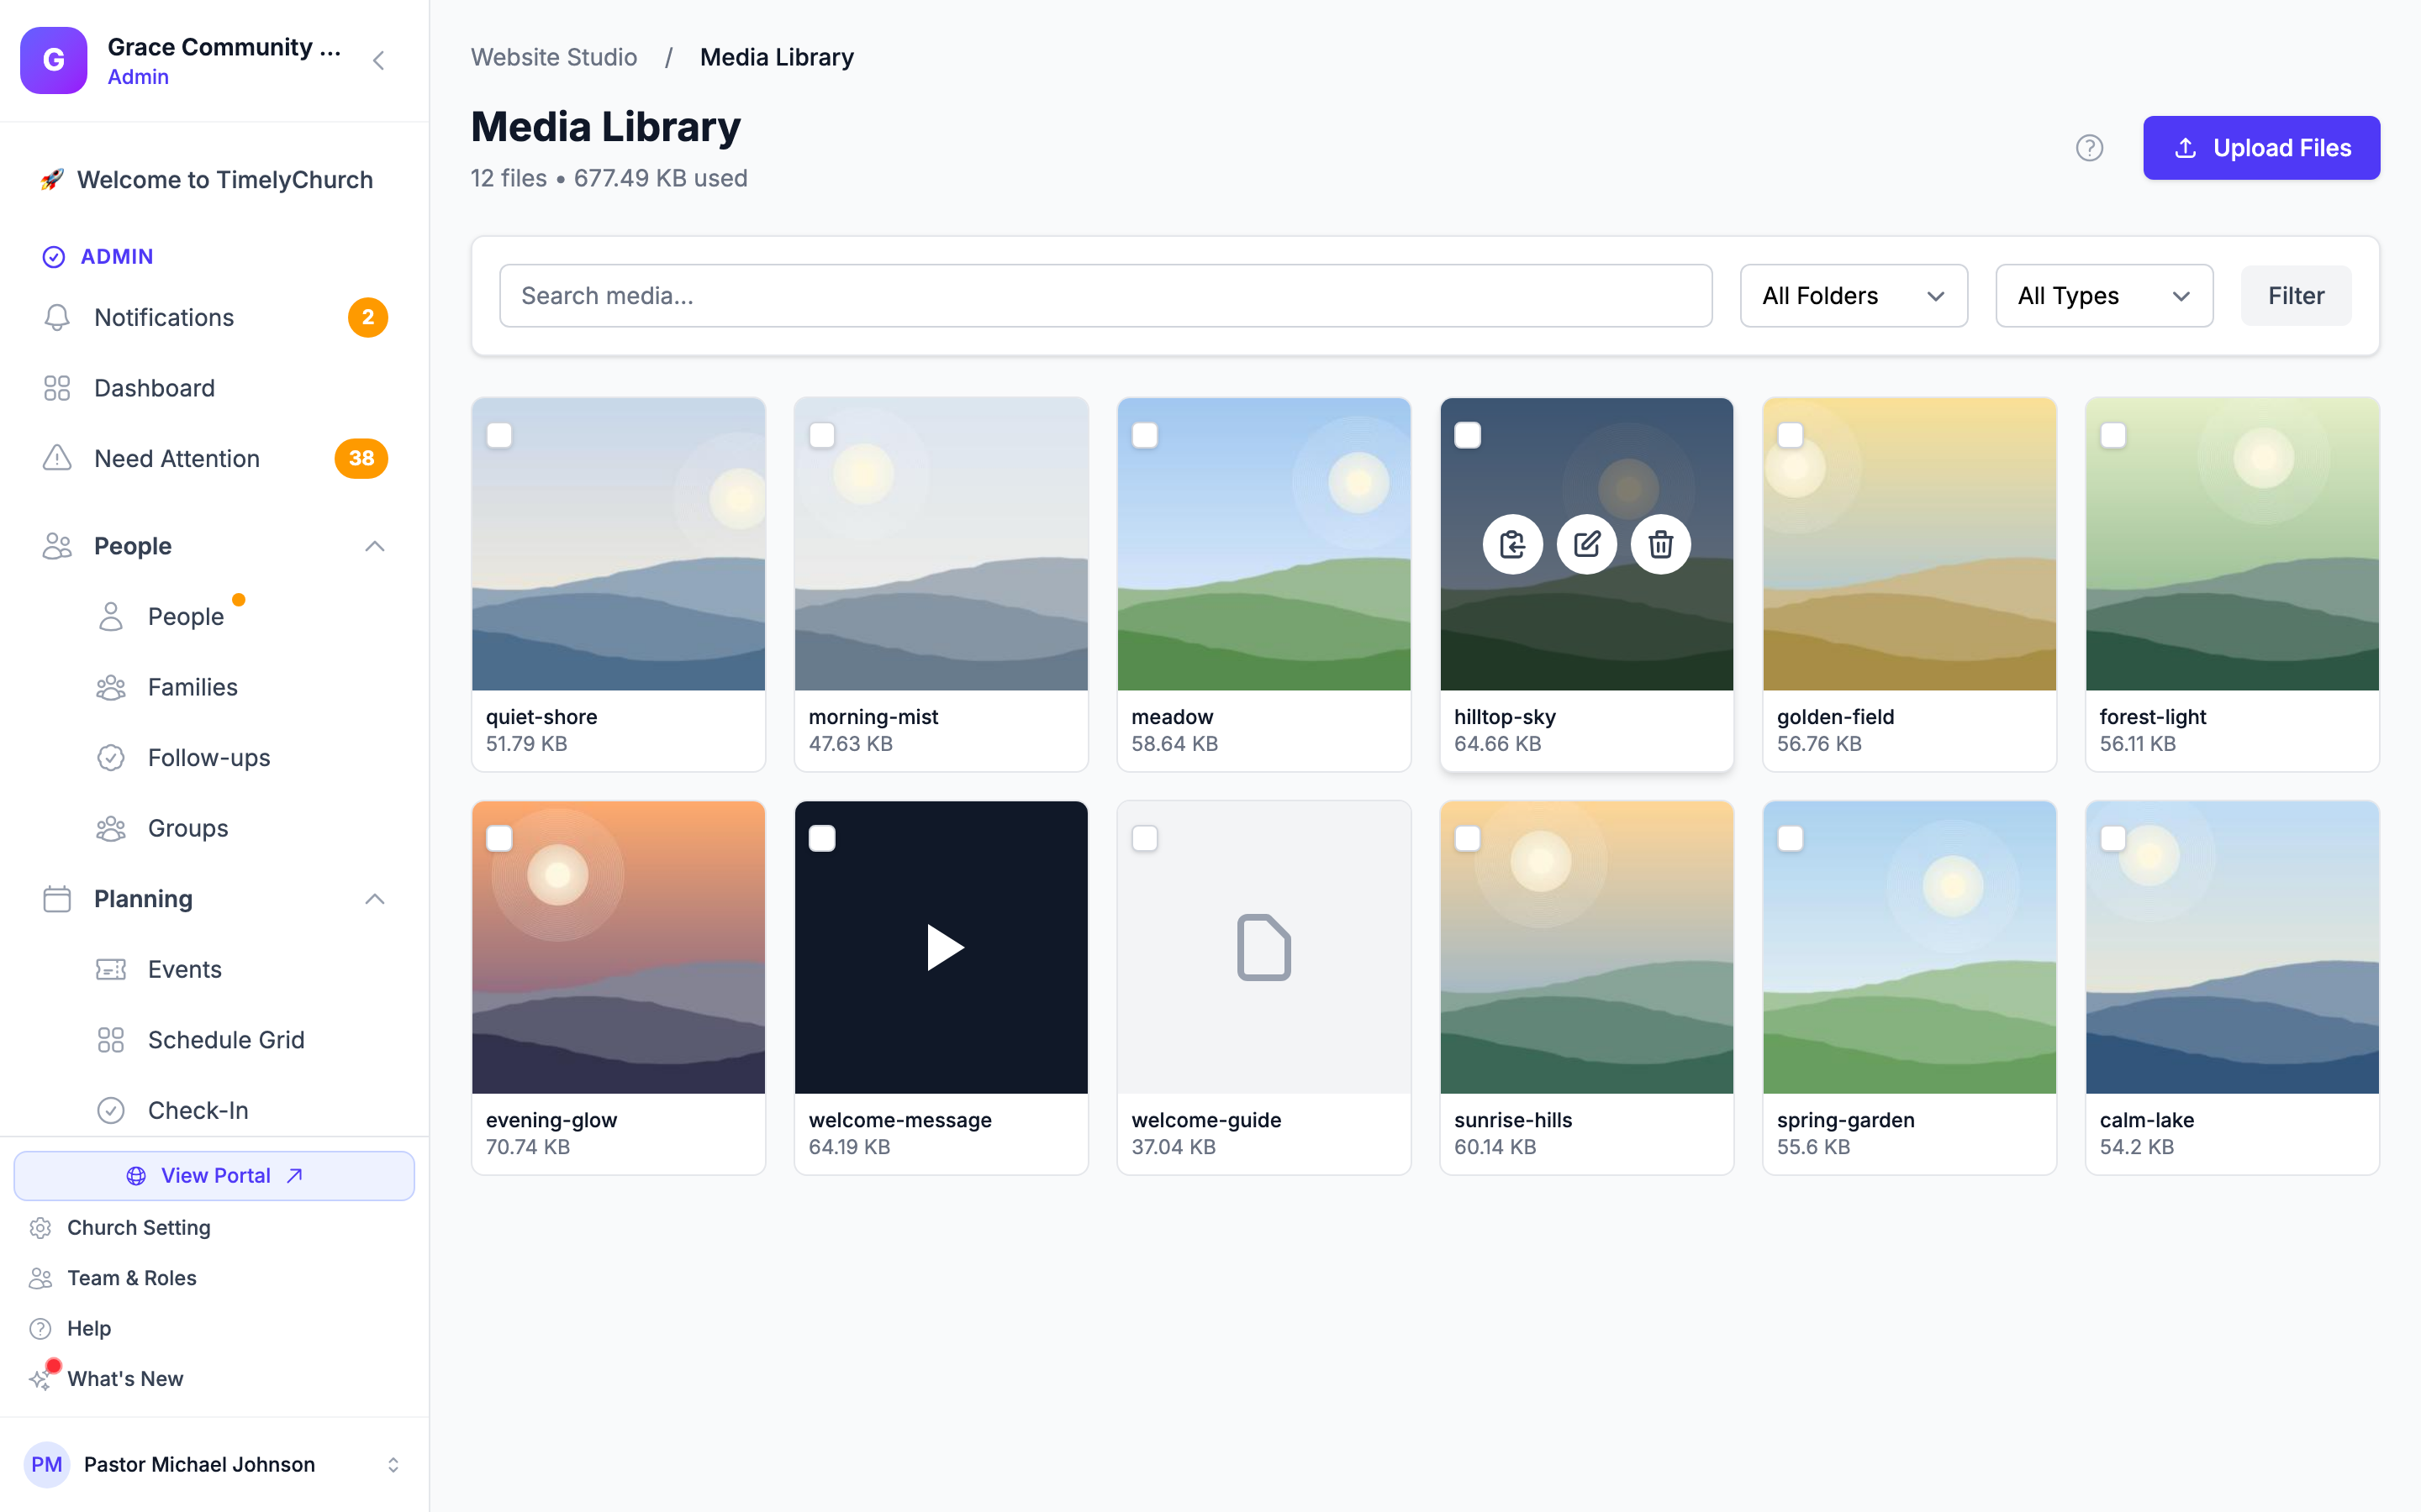
Task: Open the forest-light image thumbnail
Action: pyautogui.click(x=2232, y=544)
